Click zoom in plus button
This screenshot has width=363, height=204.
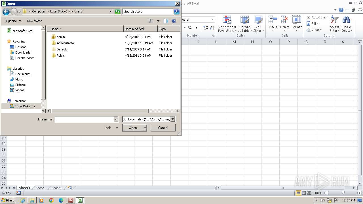pyautogui.click(x=359, y=193)
